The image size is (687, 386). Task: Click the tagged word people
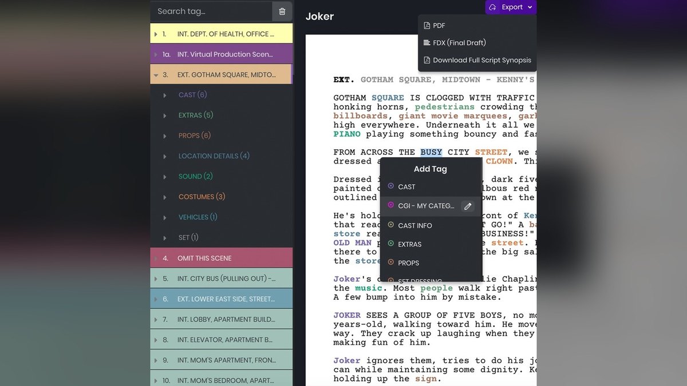pyautogui.click(x=437, y=288)
